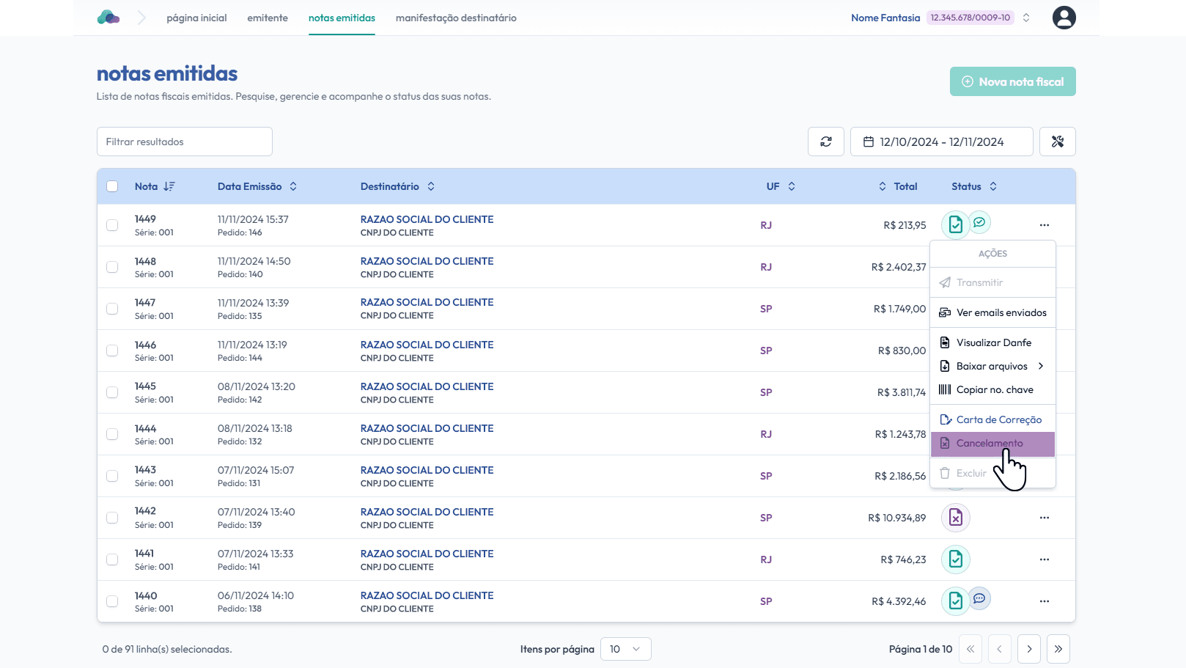The width and height of the screenshot is (1186, 668).
Task: Click cancelled status icon for note 1442
Action: (x=955, y=518)
